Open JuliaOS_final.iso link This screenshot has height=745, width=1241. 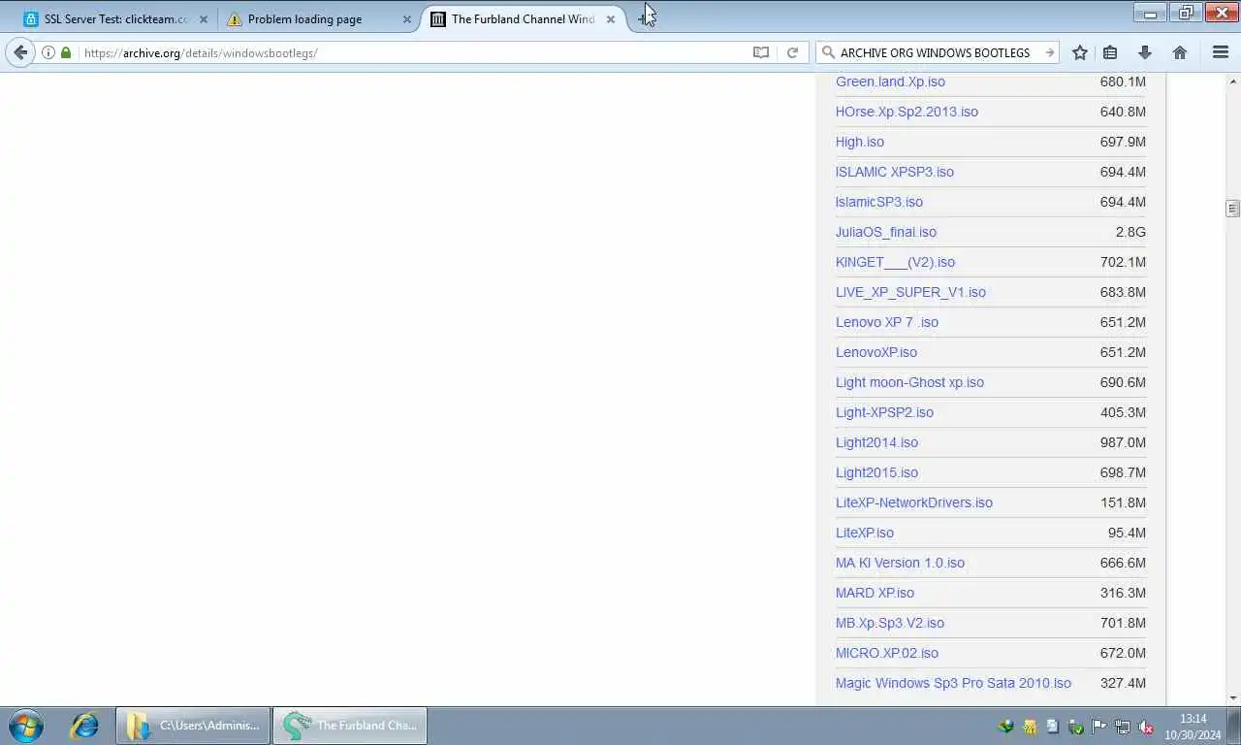pos(886,232)
